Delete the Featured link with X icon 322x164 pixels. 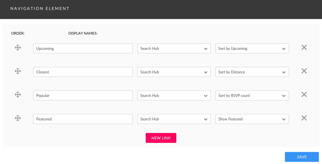click(304, 118)
